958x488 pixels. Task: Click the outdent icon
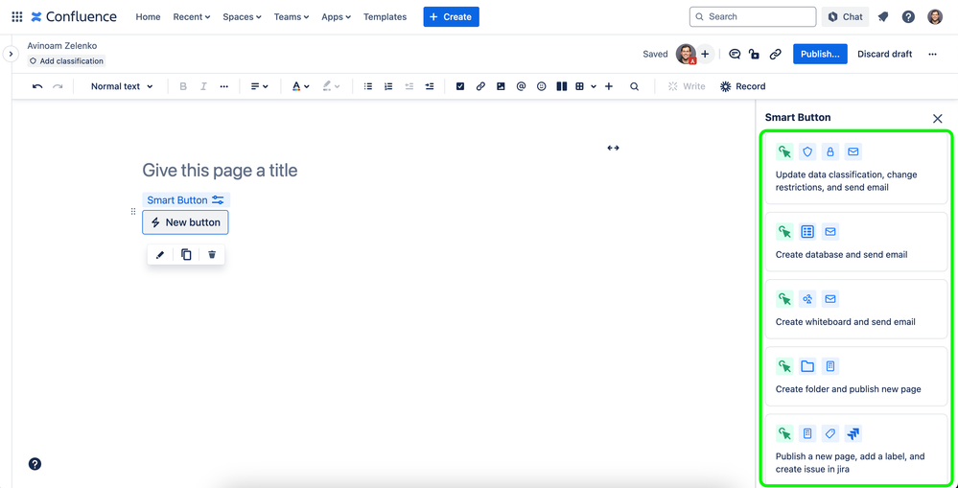point(409,86)
